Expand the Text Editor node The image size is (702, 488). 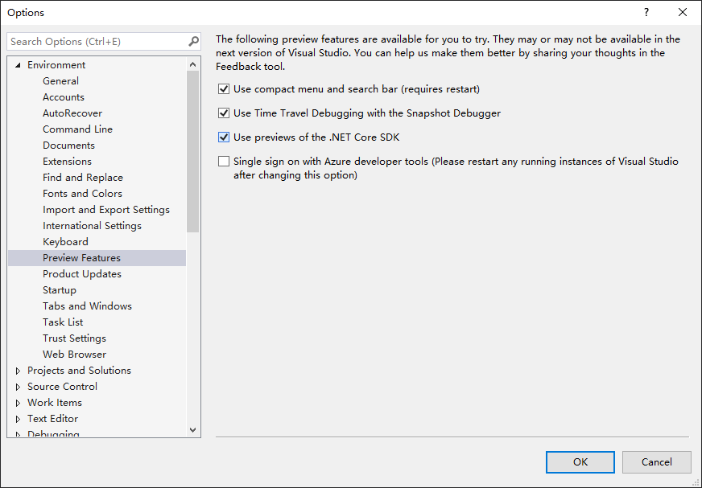pos(18,419)
